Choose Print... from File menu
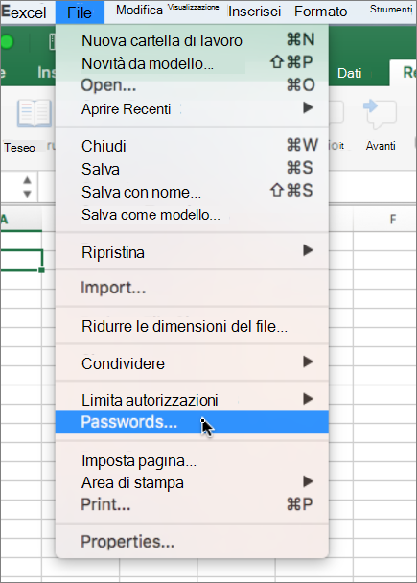417x583 pixels. (x=192, y=504)
